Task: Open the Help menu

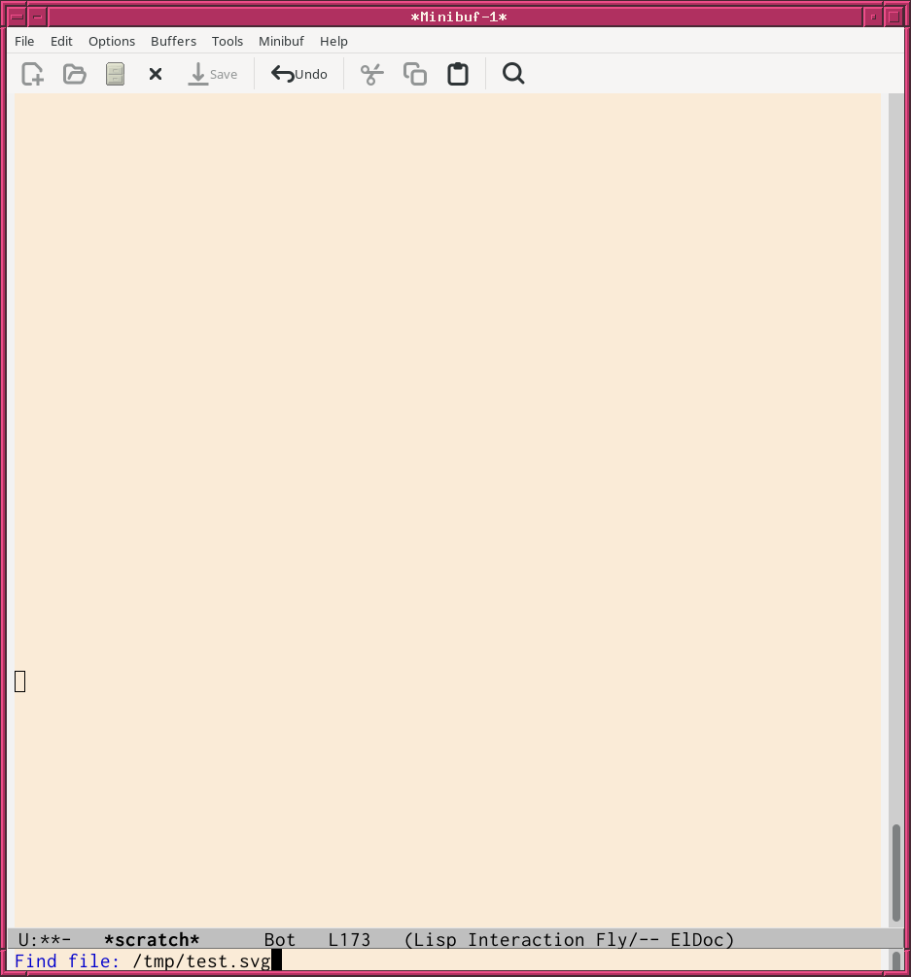Action: (333, 41)
